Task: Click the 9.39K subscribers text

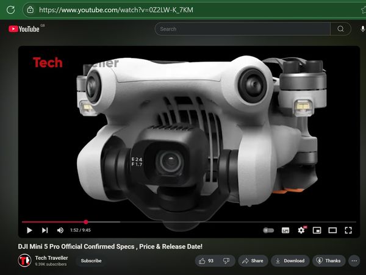Action: [51, 264]
